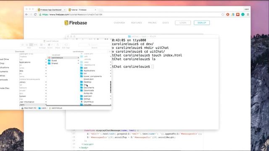Screen dimensions: 269x151
Task: Click the Finder Downloads tab header
Action: tap(20, 52)
